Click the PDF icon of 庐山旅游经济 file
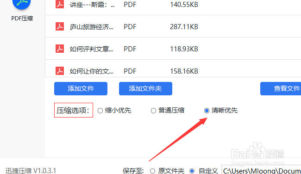Screen dimensions: 301x174 coord(60,26)
